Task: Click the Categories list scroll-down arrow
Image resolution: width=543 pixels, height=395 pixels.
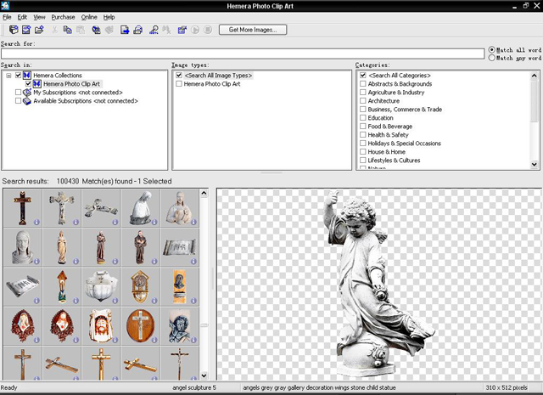Action: (535, 165)
